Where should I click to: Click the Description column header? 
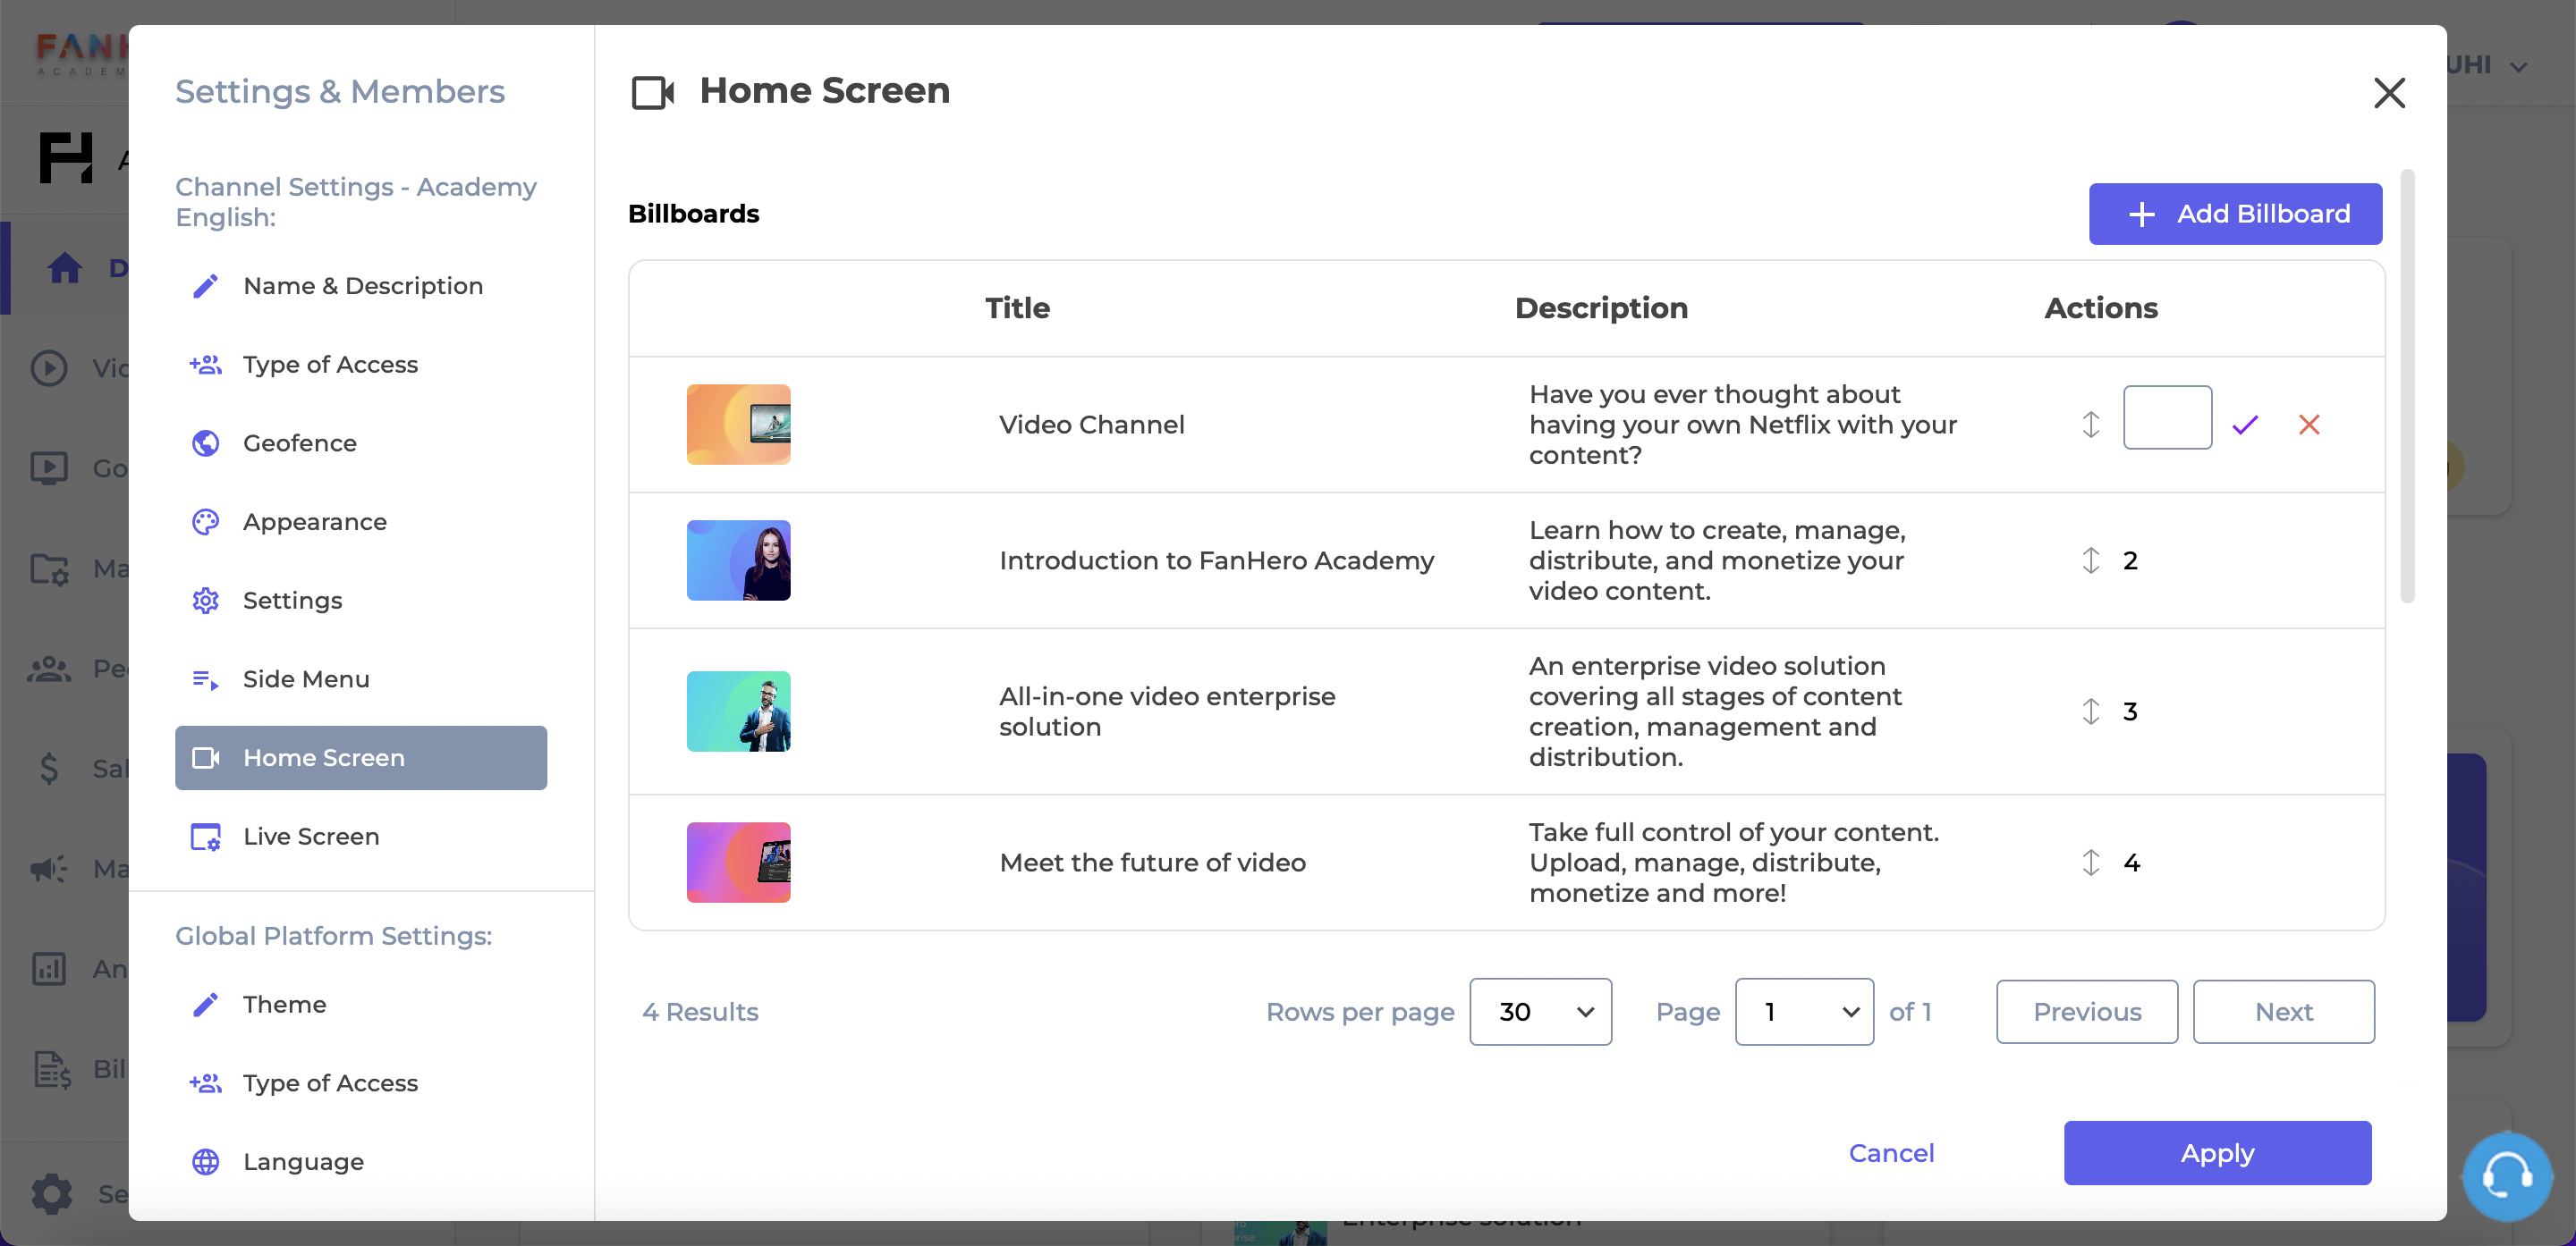coord(1601,308)
